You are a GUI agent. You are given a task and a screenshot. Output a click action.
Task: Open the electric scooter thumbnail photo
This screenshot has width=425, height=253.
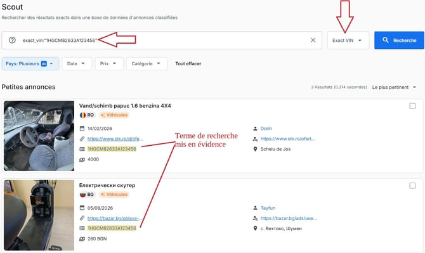coord(39,215)
